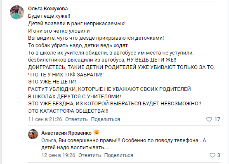Open the 12 сен в 19:26 timestamp link
The image size is (229, 164).
58,155
